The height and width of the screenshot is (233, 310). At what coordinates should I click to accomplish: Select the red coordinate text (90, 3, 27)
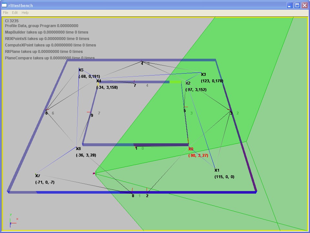click(x=198, y=156)
